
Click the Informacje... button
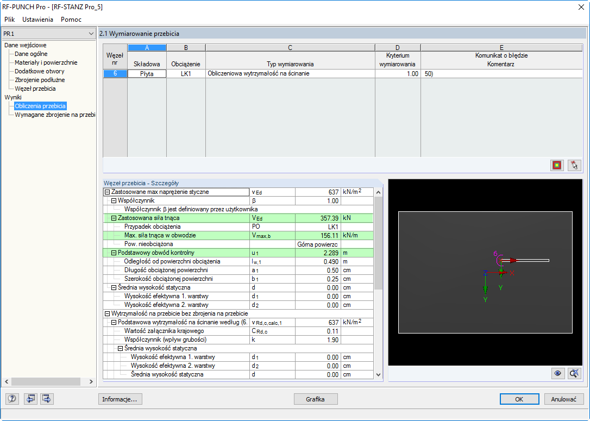[x=120, y=399]
